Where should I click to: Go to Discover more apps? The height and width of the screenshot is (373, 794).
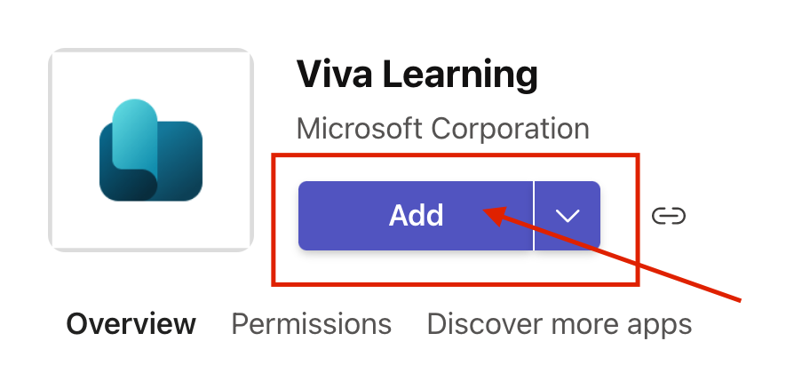point(559,324)
